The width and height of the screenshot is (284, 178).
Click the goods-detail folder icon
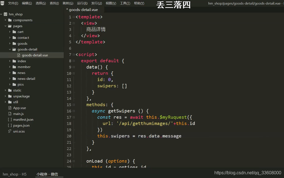[14, 49]
